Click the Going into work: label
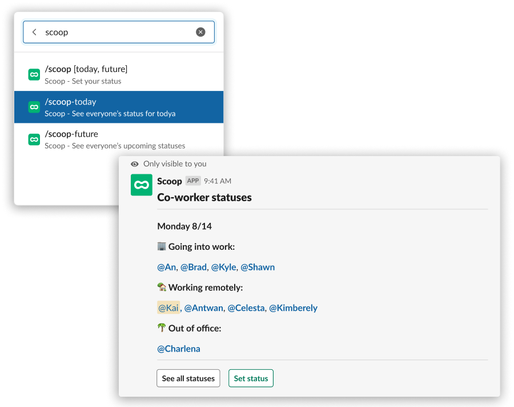Image resolution: width=514 pixels, height=407 pixels. tap(202, 247)
